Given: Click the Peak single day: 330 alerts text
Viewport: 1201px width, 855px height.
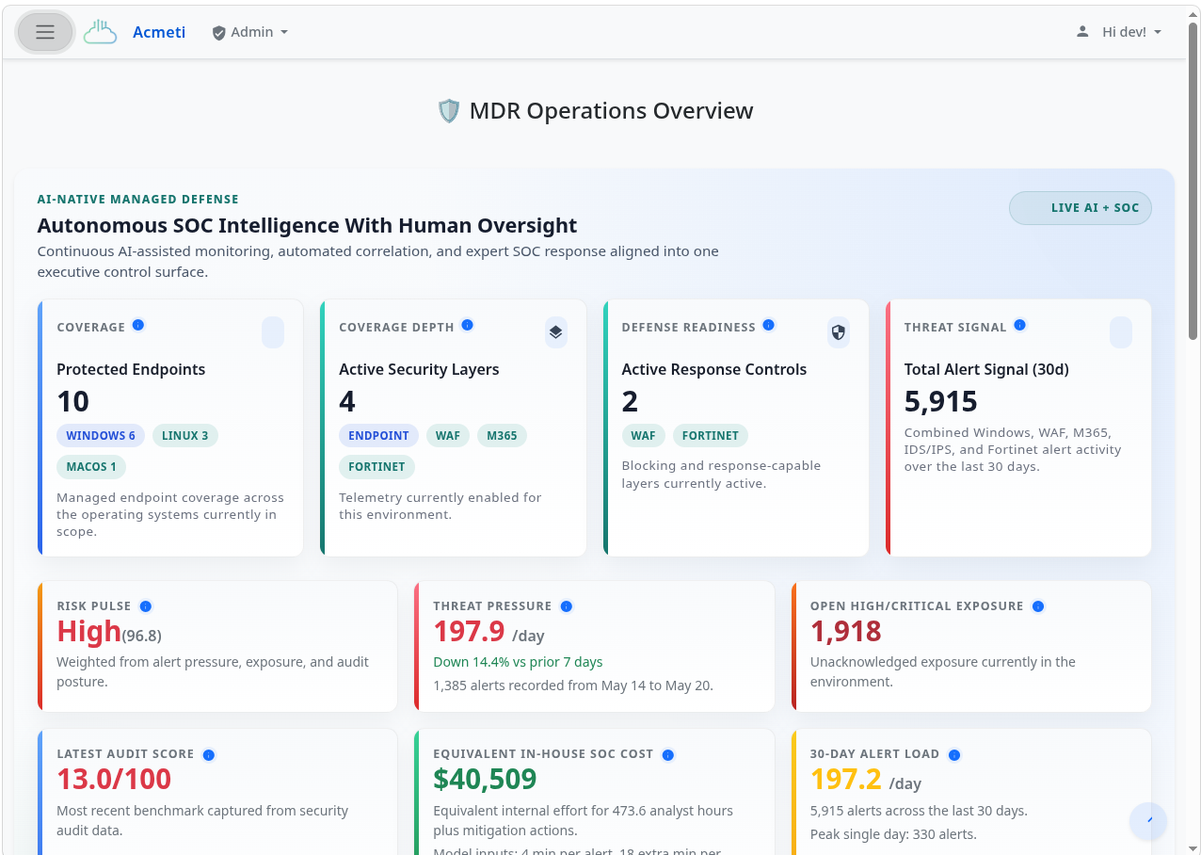Looking at the screenshot, I should pos(893,834).
